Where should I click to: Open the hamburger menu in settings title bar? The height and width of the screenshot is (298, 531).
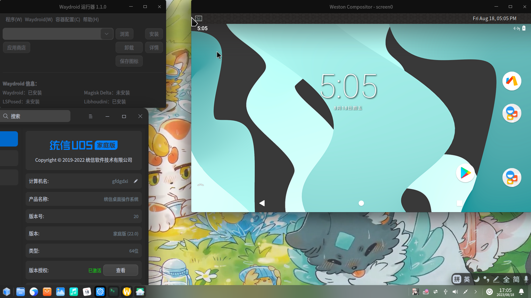(x=90, y=116)
